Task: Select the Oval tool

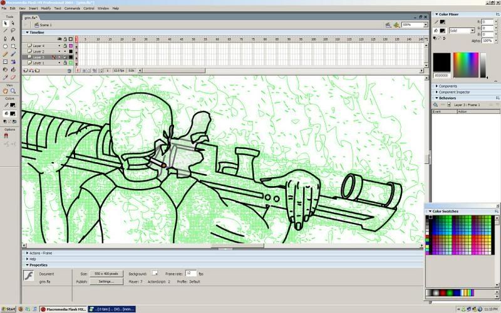Action: point(6,46)
